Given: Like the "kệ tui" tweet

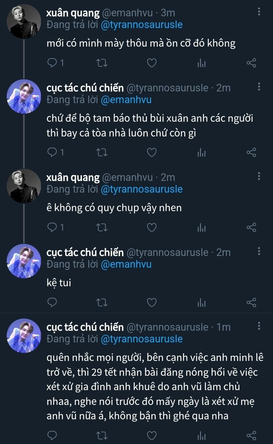Looking at the screenshot, I should click(x=152, y=302).
